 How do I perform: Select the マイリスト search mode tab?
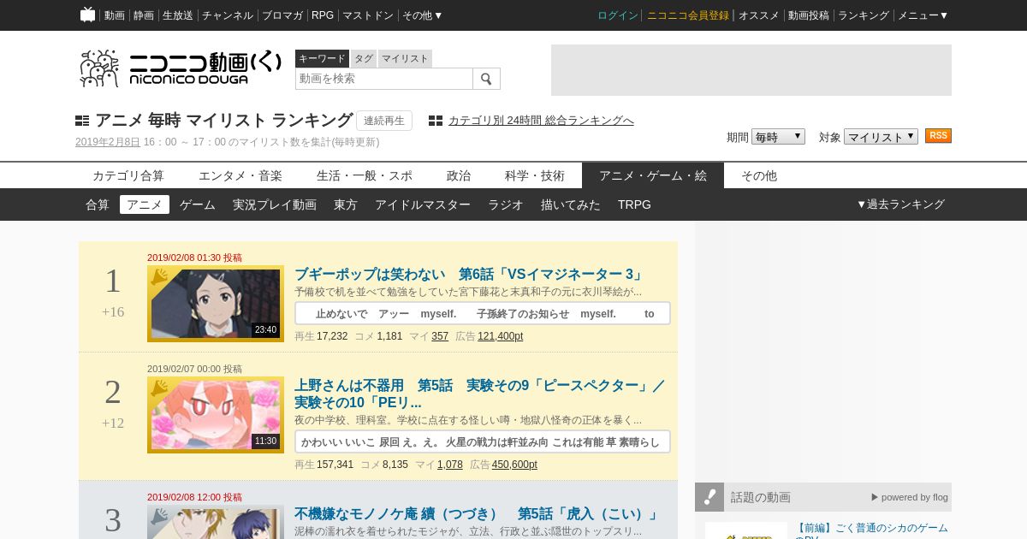pyautogui.click(x=405, y=58)
